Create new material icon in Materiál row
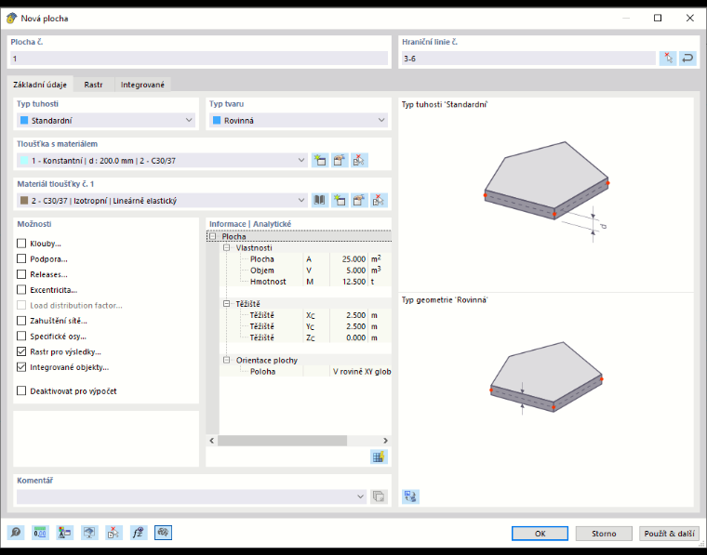The image size is (707, 555). click(x=340, y=201)
